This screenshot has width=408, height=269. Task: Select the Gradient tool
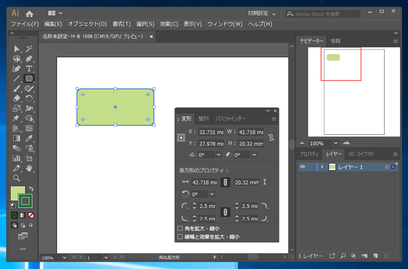(17, 138)
